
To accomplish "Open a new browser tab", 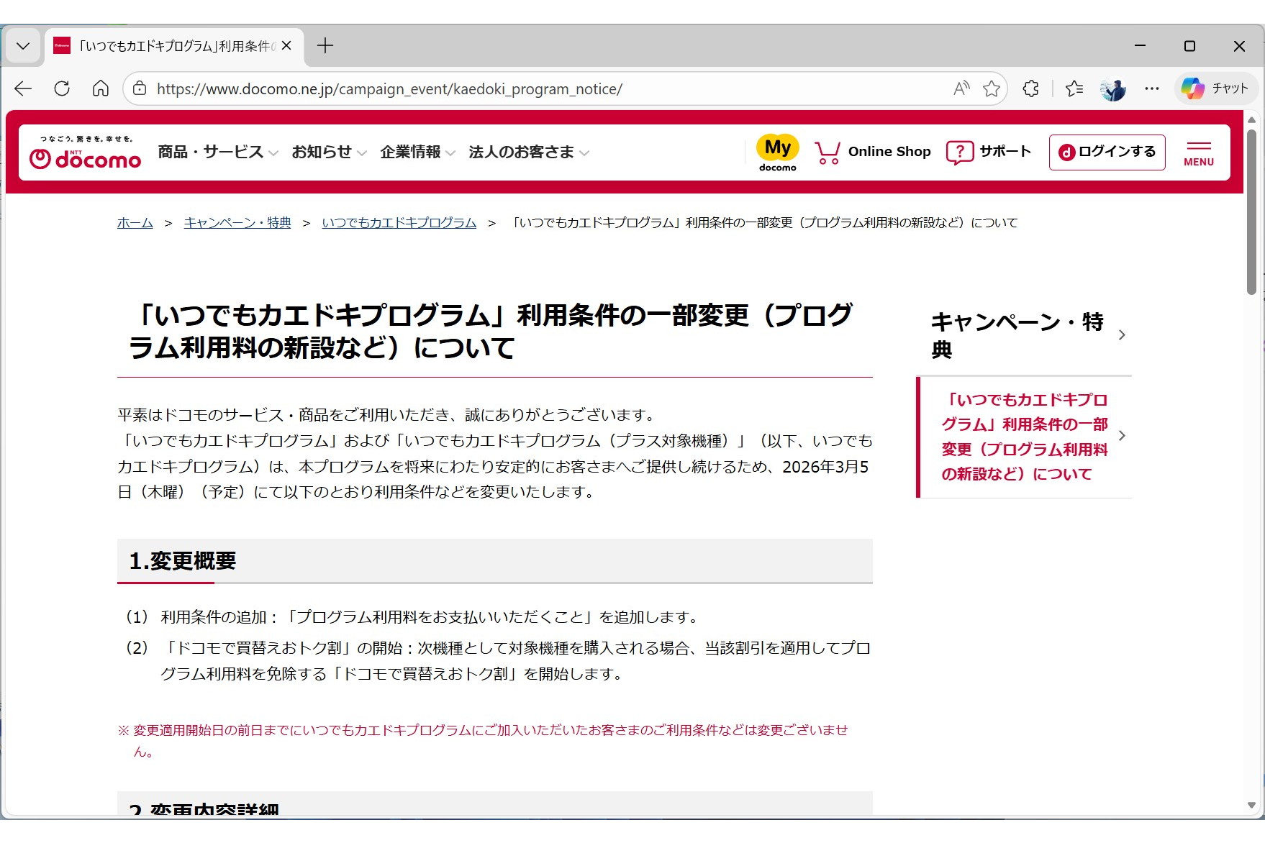I will pyautogui.click(x=325, y=46).
